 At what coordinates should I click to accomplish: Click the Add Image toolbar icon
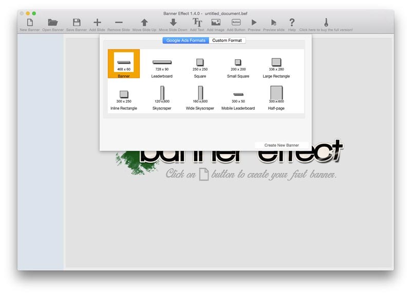(x=216, y=23)
